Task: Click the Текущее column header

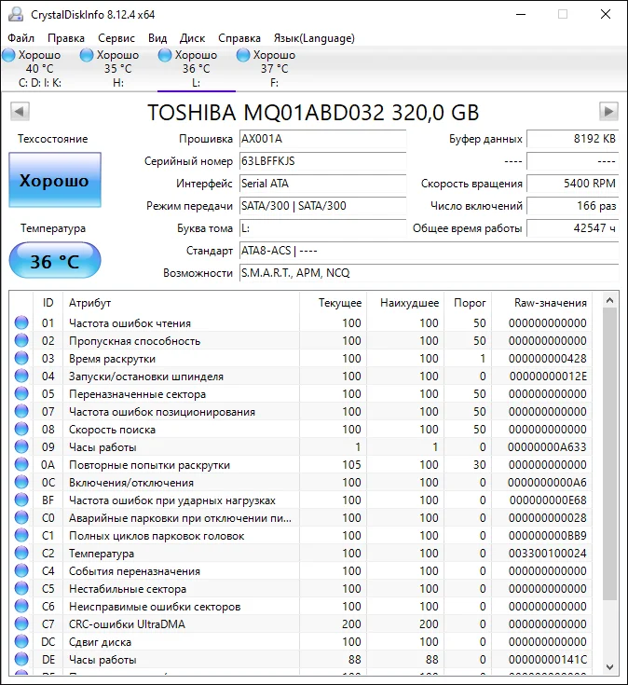Action: point(333,303)
